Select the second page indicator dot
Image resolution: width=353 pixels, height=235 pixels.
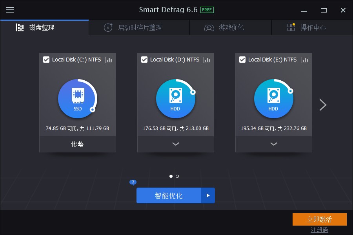177,176
